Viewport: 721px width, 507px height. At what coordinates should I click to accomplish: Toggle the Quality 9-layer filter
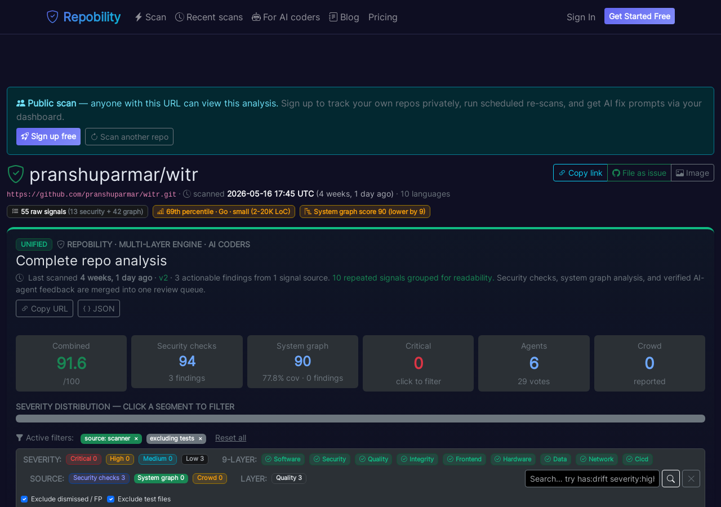pos(373,459)
